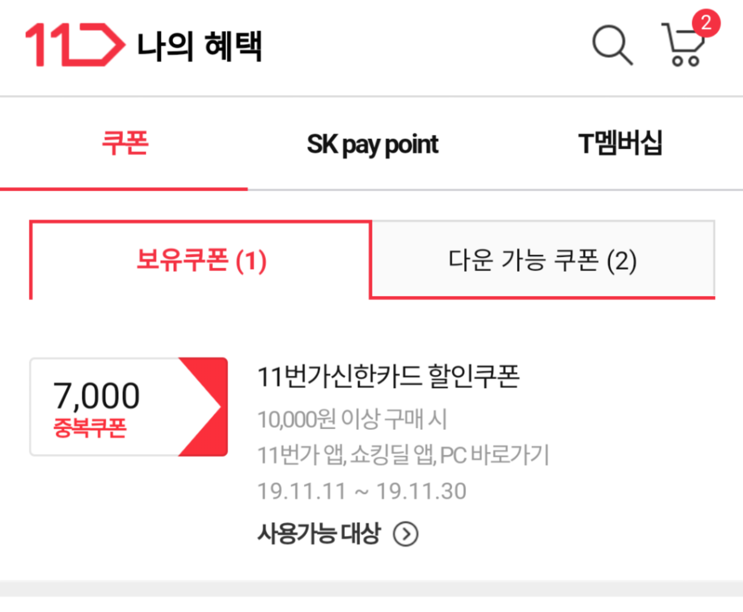Click the 중복쿠폰 label on the ticket
The width and height of the screenshot is (743, 612).
90,428
